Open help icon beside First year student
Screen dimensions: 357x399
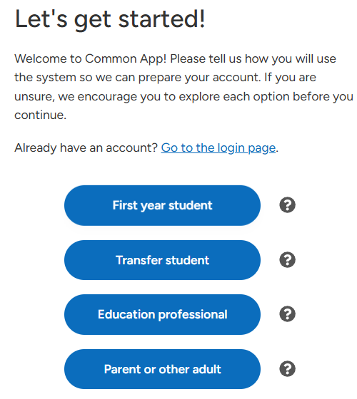point(287,205)
